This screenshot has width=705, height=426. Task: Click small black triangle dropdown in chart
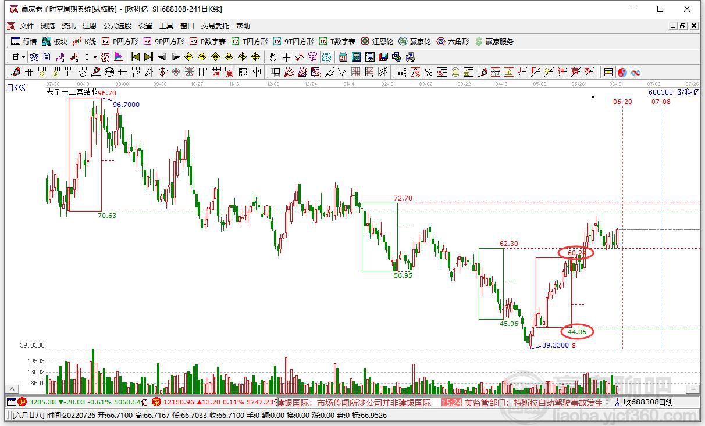[593, 97]
